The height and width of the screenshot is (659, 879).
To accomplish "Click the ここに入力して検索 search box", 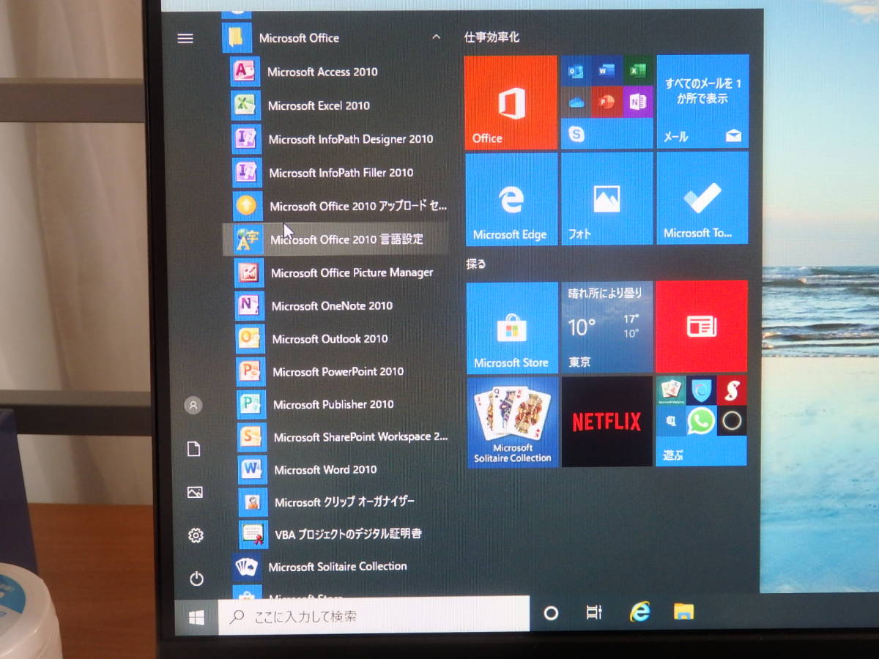I will (x=374, y=615).
